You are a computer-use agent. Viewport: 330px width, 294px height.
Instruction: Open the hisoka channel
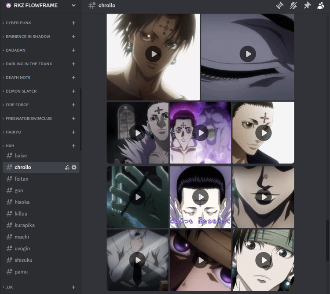41,202
